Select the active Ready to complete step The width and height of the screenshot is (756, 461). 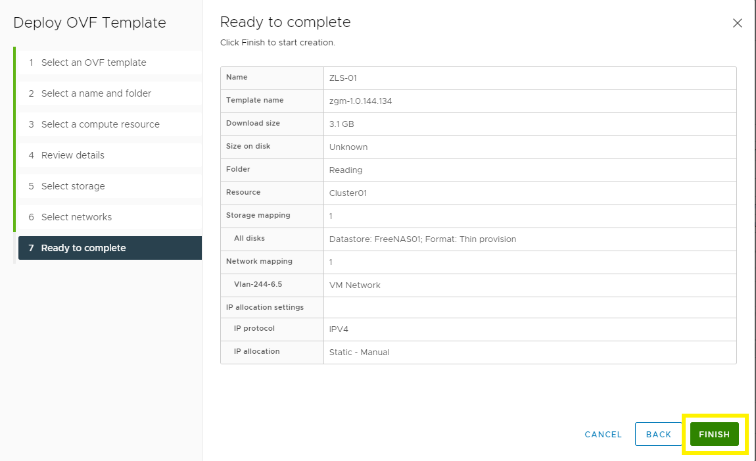tap(83, 248)
